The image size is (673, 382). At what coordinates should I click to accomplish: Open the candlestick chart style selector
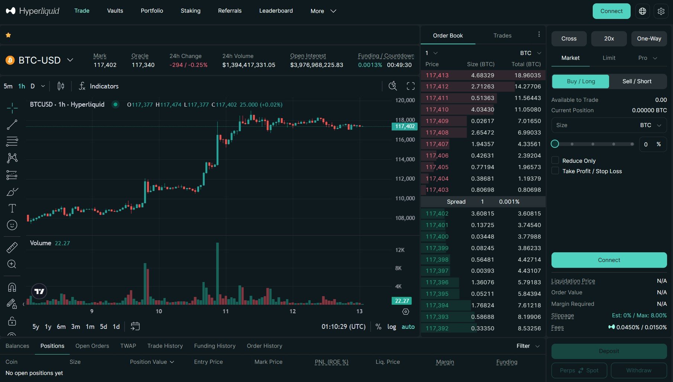tap(61, 86)
